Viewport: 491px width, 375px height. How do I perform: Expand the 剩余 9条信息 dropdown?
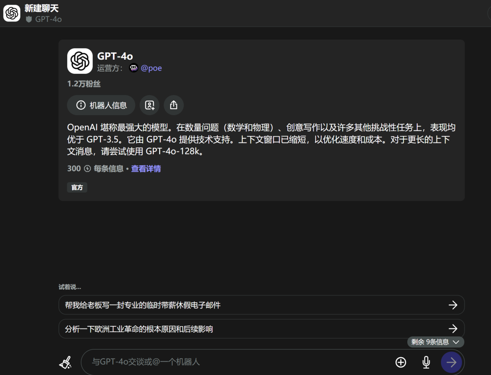coord(436,342)
